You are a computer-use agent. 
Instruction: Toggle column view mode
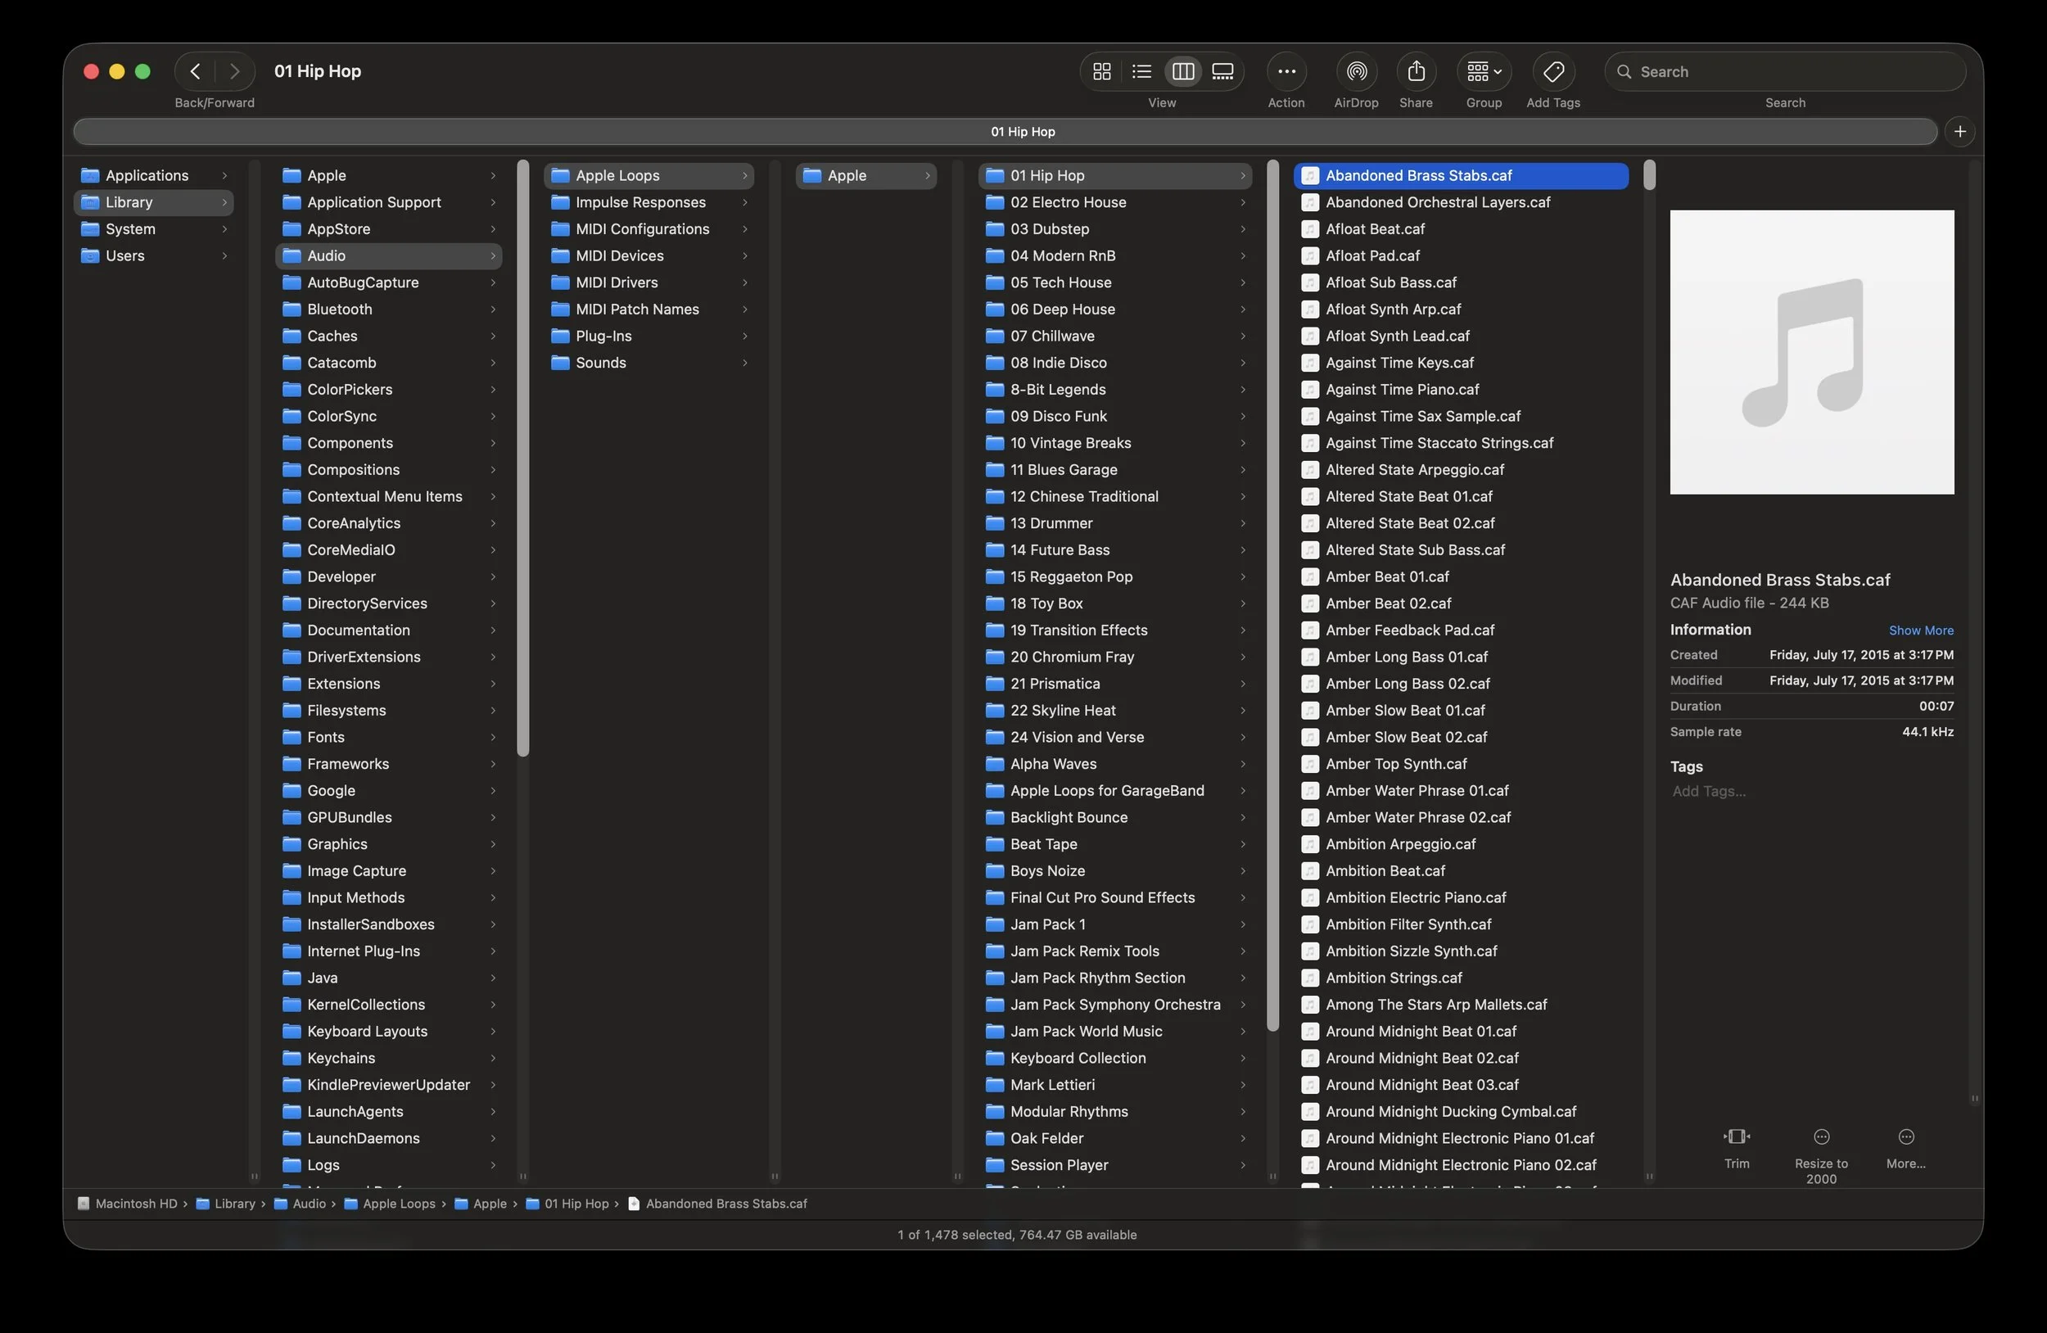tap(1182, 71)
